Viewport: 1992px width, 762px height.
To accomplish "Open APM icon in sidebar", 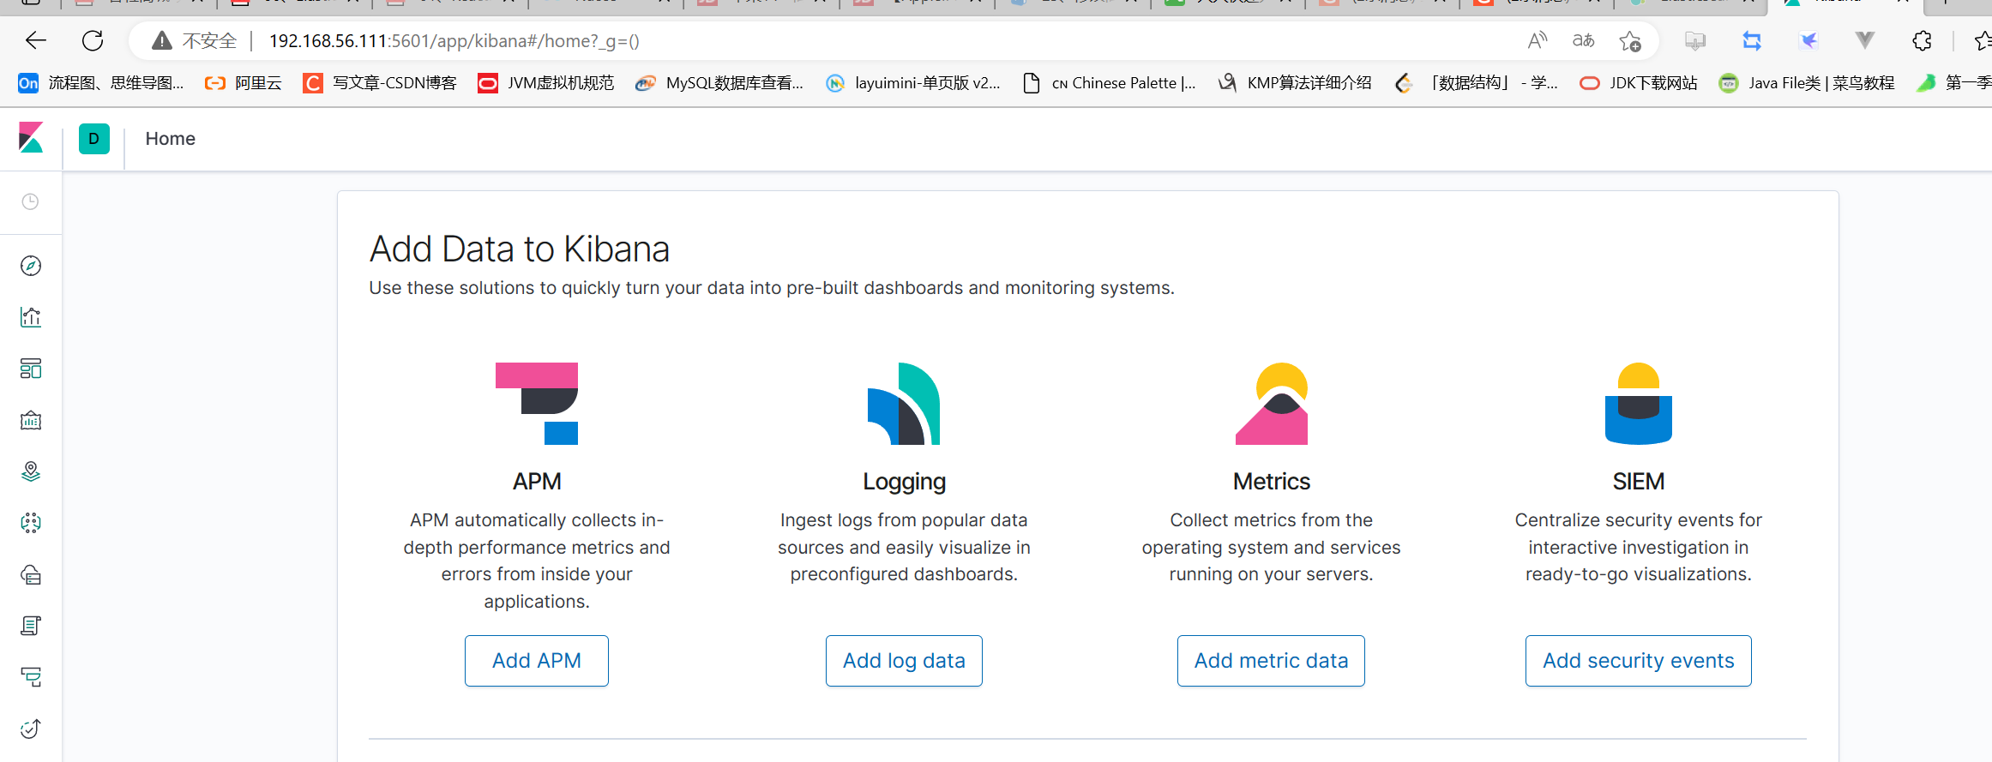I will (x=31, y=677).
